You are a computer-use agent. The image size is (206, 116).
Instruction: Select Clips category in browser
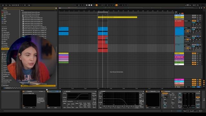[5, 42]
